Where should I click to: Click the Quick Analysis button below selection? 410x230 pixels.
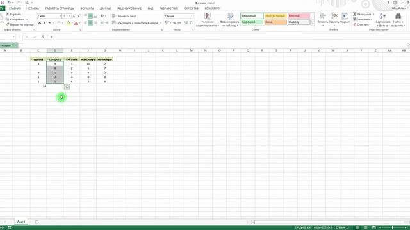(67, 87)
